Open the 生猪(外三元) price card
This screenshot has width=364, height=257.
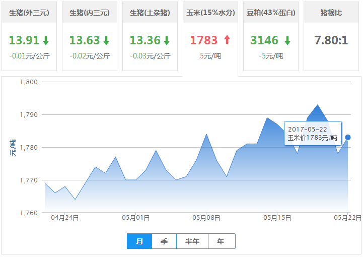[x=29, y=36]
